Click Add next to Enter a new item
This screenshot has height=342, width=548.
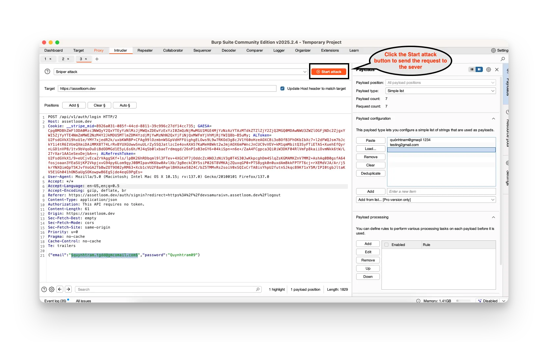coord(371,191)
